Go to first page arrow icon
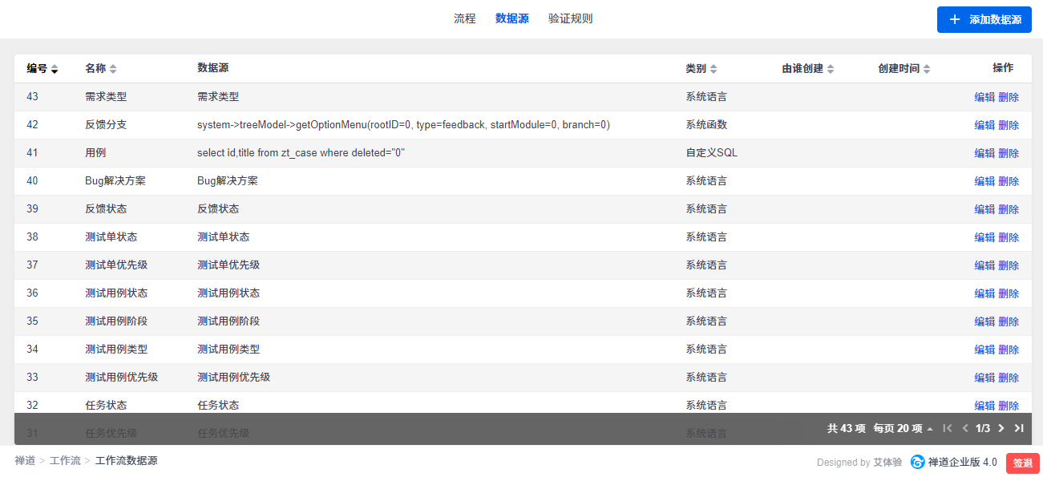Image resolution: width=1043 pixels, height=477 pixels. 948,428
